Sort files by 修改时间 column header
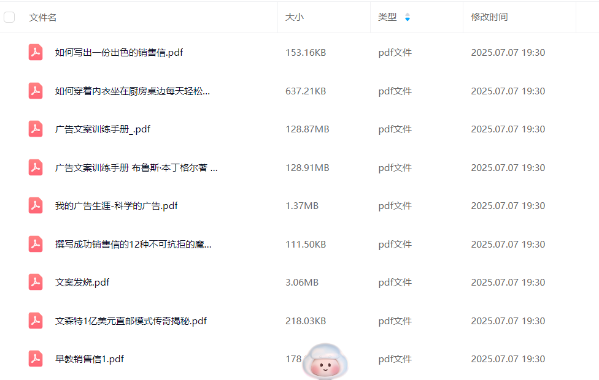The height and width of the screenshot is (380, 599). [x=489, y=17]
